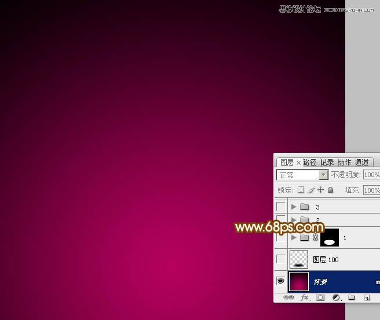380x320 pixels.
Task: Close the 图层 tab with the x
Action: (298, 163)
